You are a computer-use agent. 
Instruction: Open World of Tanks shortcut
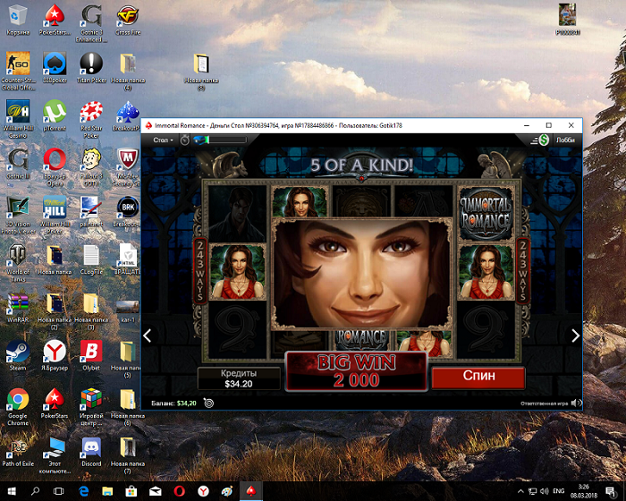point(18,263)
